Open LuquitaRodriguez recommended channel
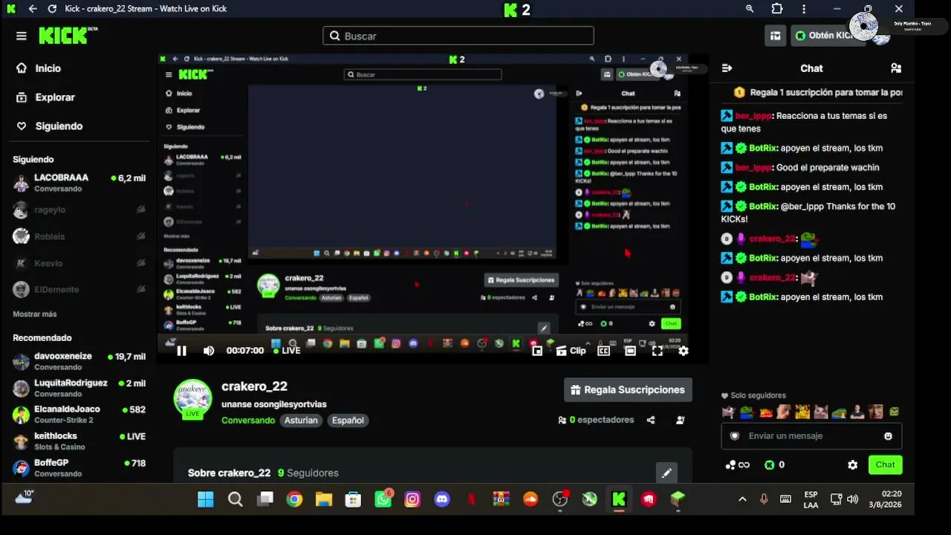The image size is (951, 535). (79, 389)
